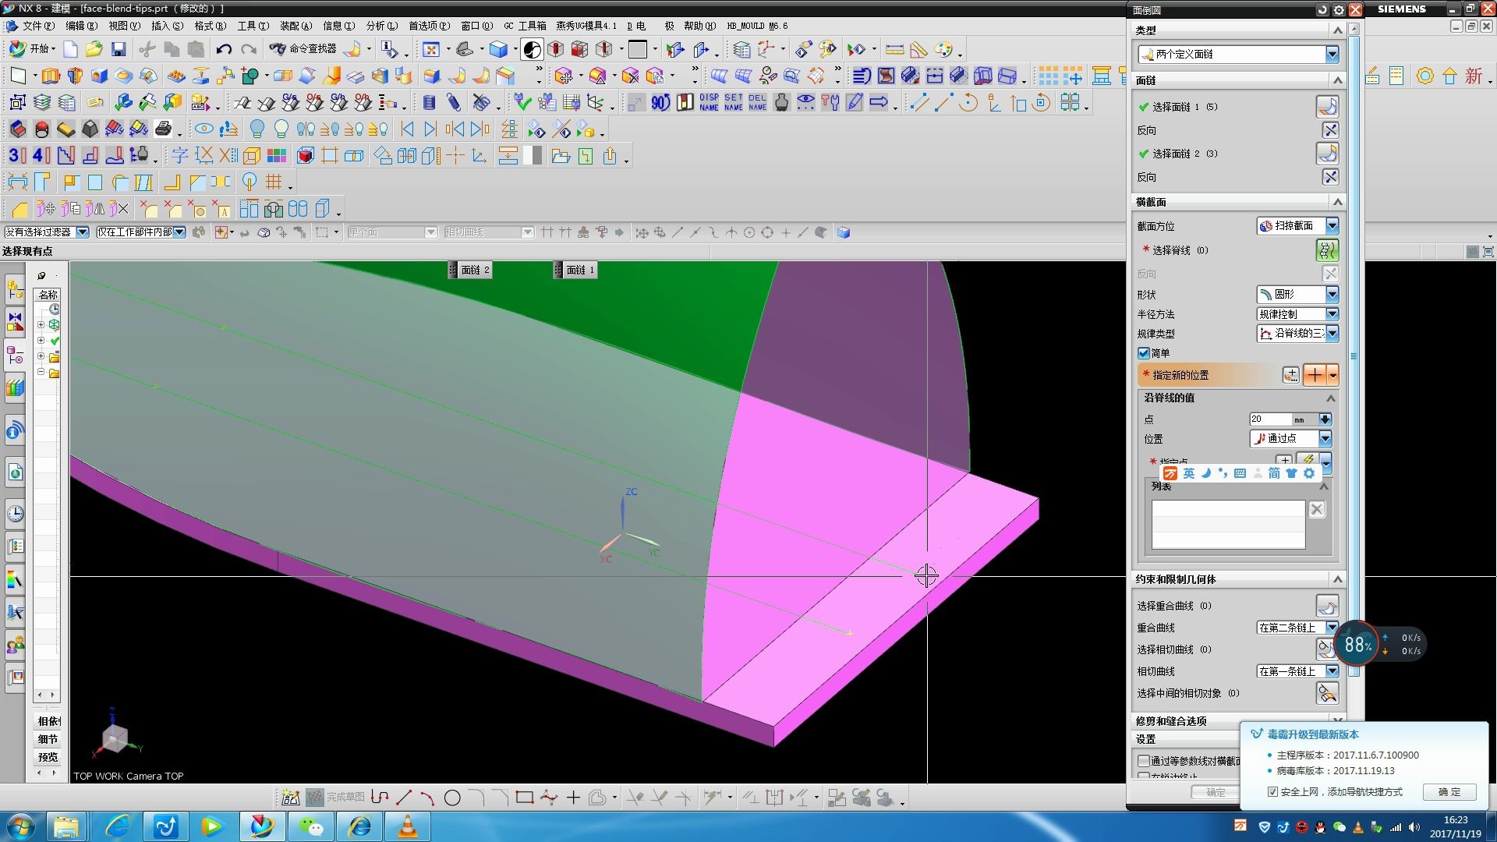Viewport: 1497px width, 842px height.
Task: Uncheck 安全上网 navigation shortcut checkbox
Action: click(1273, 792)
